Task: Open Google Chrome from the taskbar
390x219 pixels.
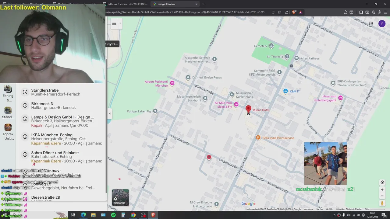Action: pos(133,215)
